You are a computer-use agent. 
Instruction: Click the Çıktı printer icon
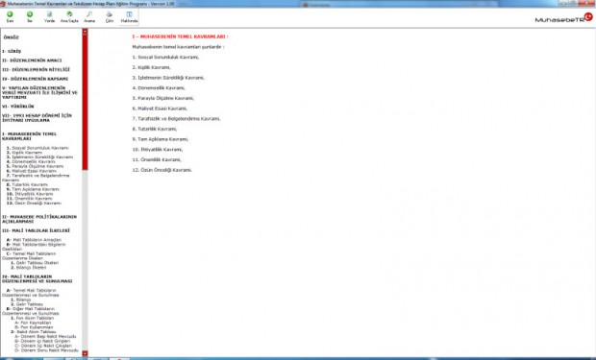[x=110, y=14]
